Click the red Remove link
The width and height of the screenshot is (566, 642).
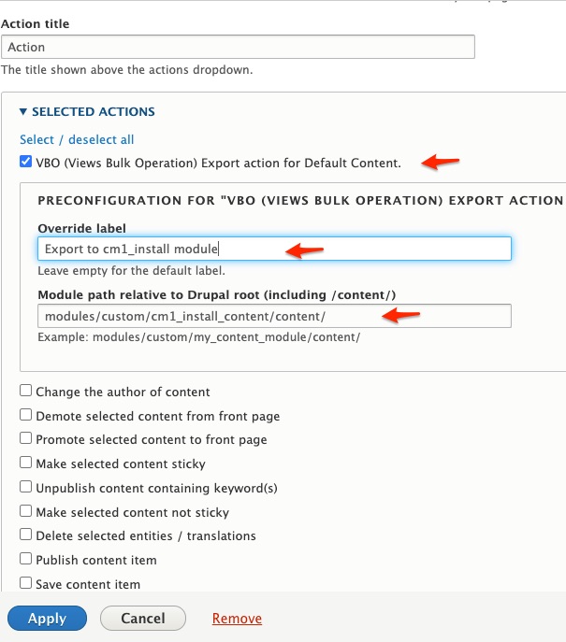237,619
